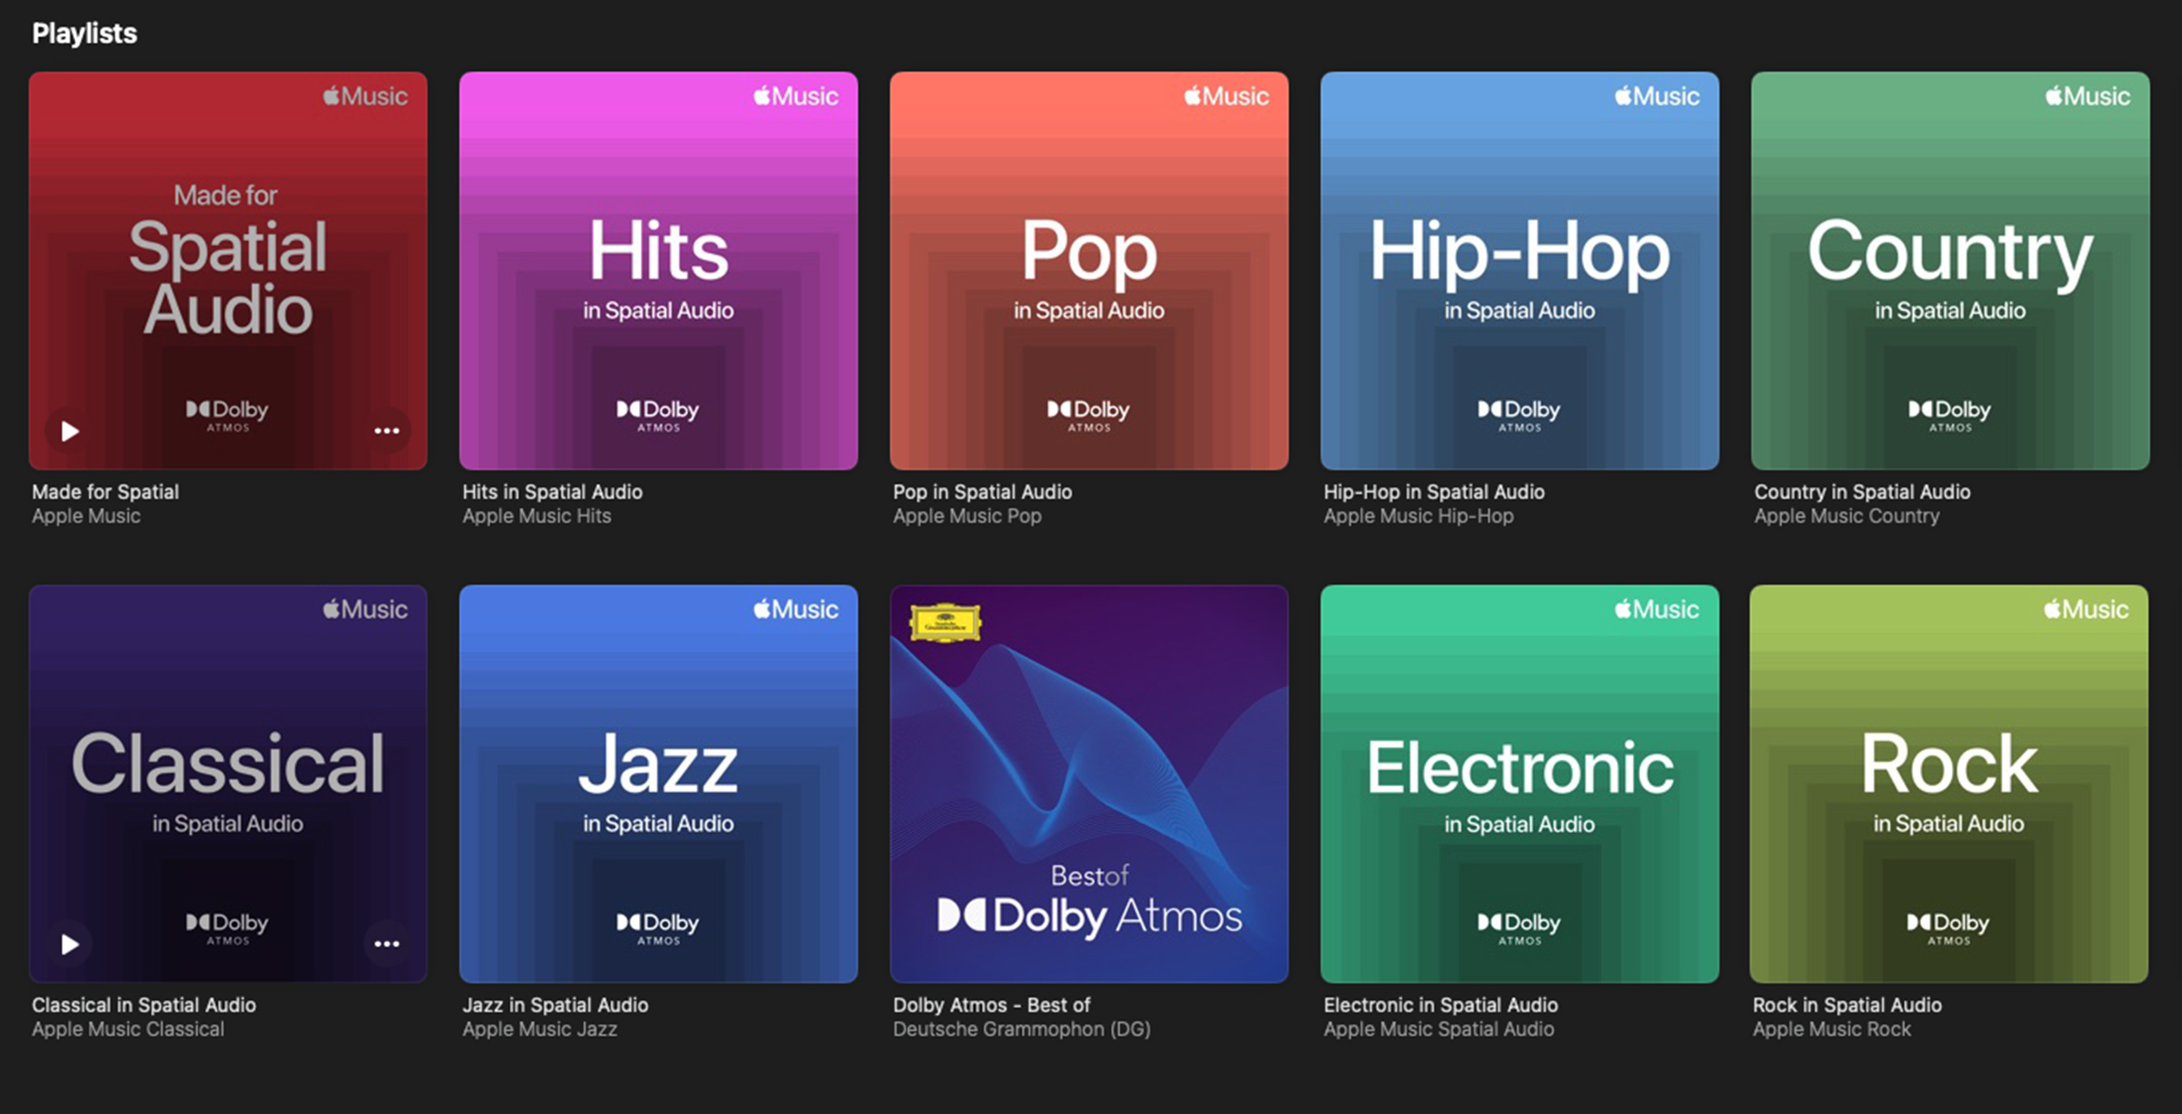This screenshot has height=1114, width=2182.
Task: Play the Made for Spatial Audio playlist
Action: [x=70, y=431]
